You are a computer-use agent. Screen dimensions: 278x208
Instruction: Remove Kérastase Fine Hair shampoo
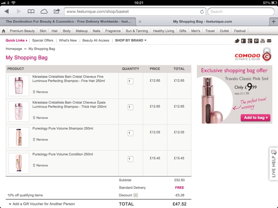(x=40, y=92)
